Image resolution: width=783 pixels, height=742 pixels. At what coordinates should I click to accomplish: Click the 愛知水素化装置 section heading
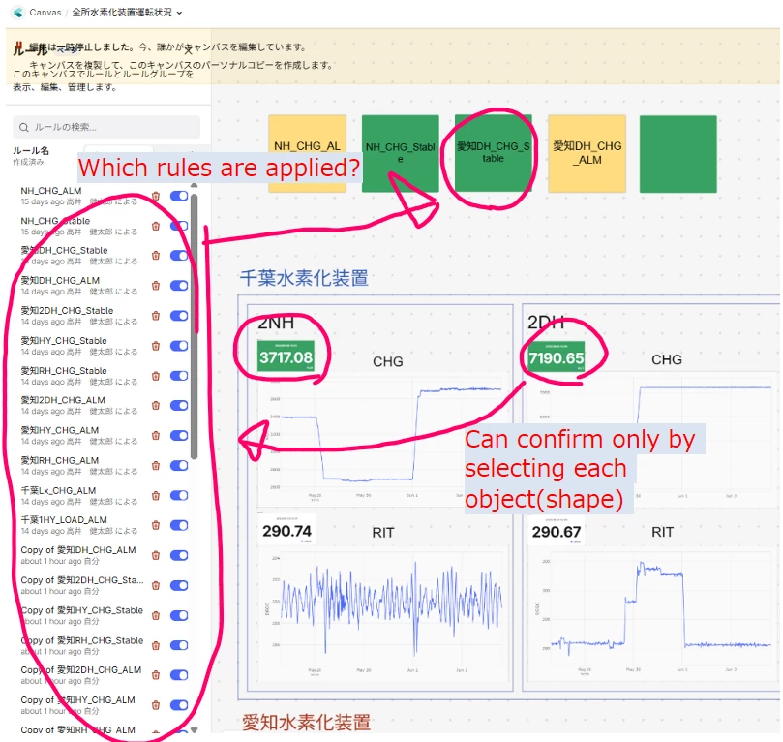tap(306, 723)
